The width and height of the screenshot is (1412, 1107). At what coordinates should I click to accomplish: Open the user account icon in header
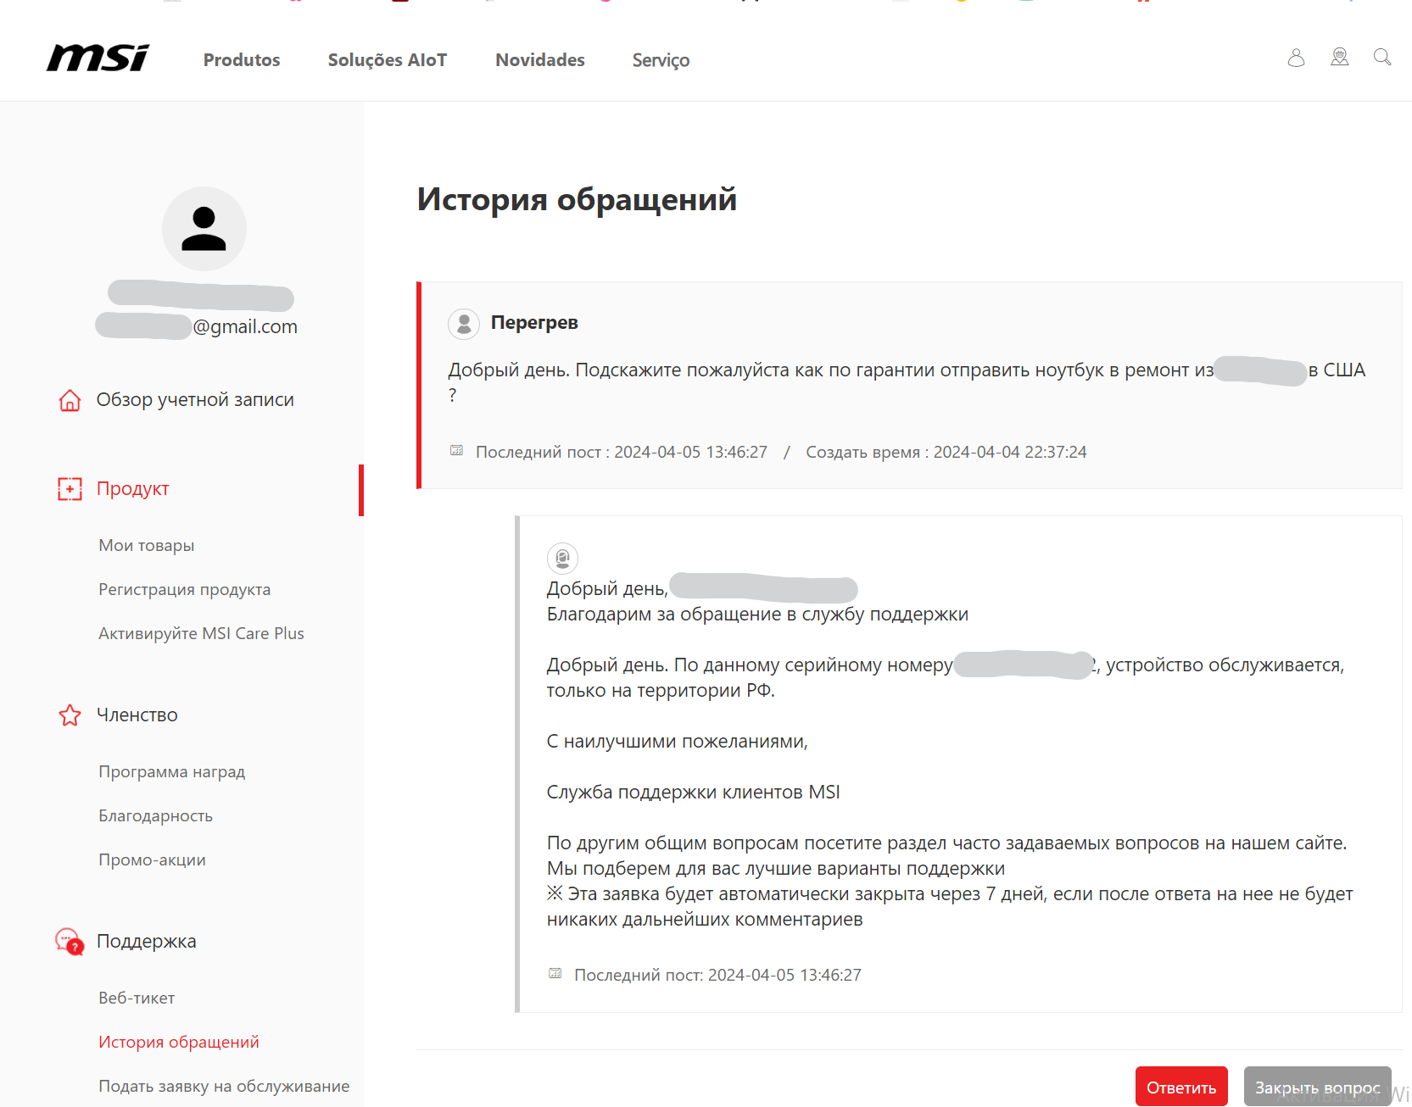pos(1296,58)
